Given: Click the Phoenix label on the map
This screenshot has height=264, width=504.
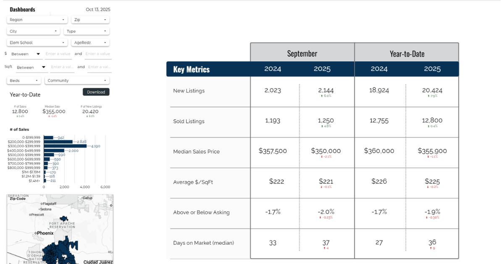Looking at the screenshot, I should tap(45, 233).
